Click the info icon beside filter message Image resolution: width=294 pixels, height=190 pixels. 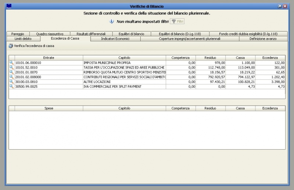(x=112, y=22)
